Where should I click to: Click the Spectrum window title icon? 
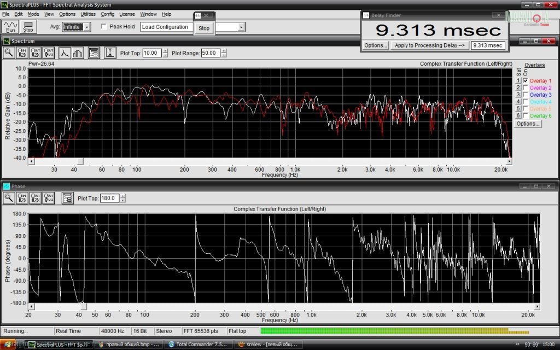coord(7,41)
